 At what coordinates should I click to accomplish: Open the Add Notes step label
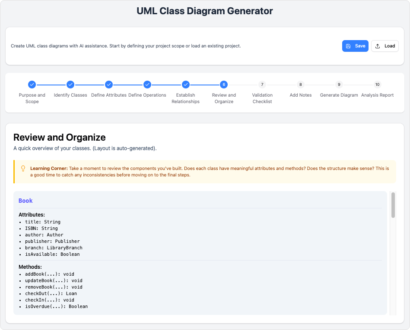click(x=301, y=95)
